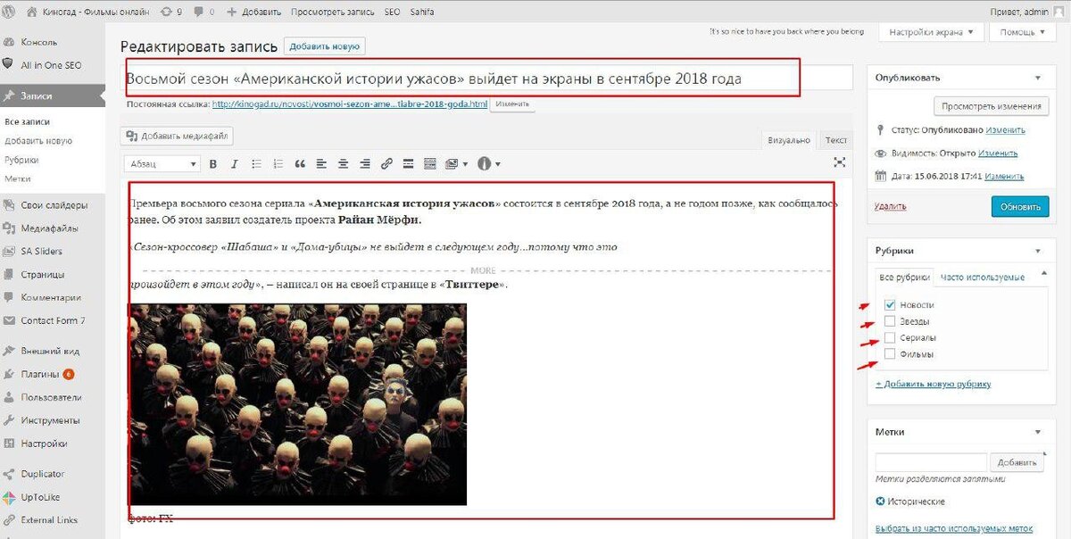Screen dimensions: 1071x539
Task: Open Консоль dashboard in sidebar
Action: coord(39,42)
